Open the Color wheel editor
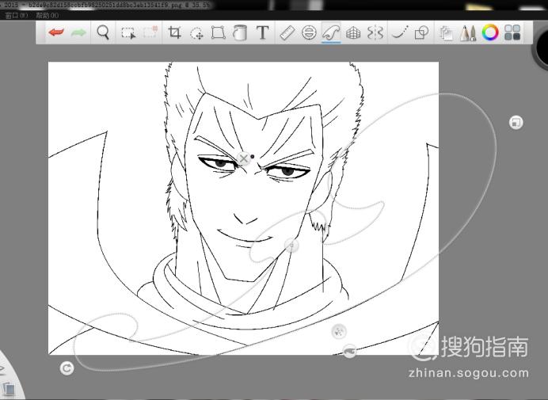Viewport: 548px width, 400px height. [x=490, y=32]
